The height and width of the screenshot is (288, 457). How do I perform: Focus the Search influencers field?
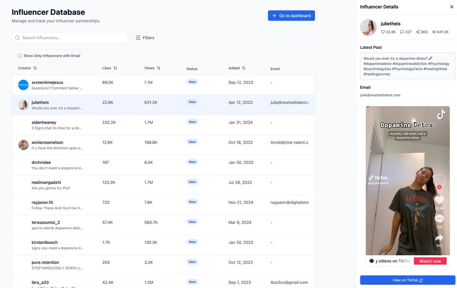[70, 38]
